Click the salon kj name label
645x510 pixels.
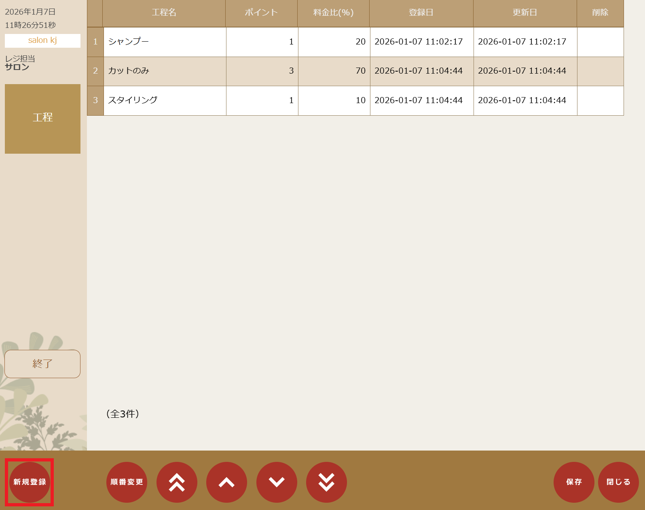coord(42,40)
